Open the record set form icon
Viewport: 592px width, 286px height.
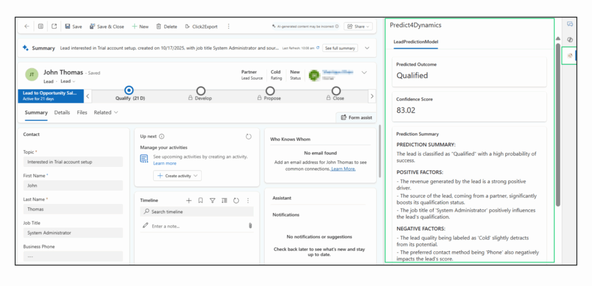(x=40, y=27)
